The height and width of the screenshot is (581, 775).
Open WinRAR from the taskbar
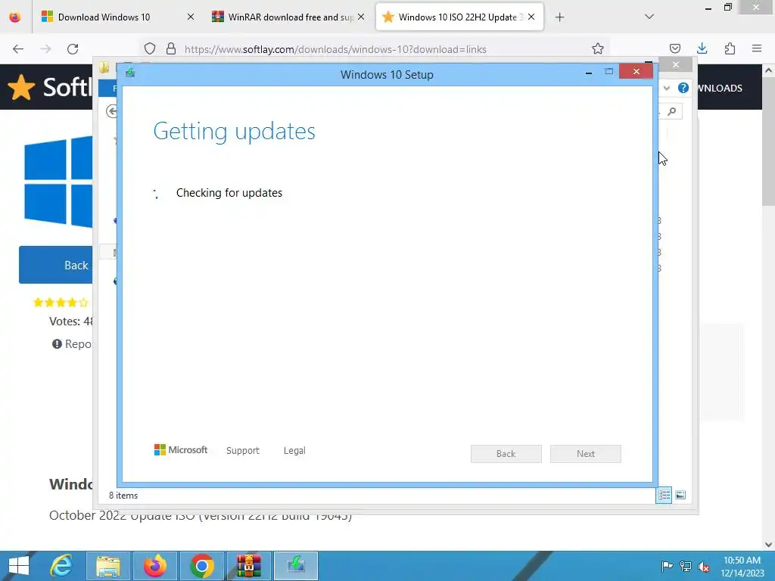coord(248,566)
